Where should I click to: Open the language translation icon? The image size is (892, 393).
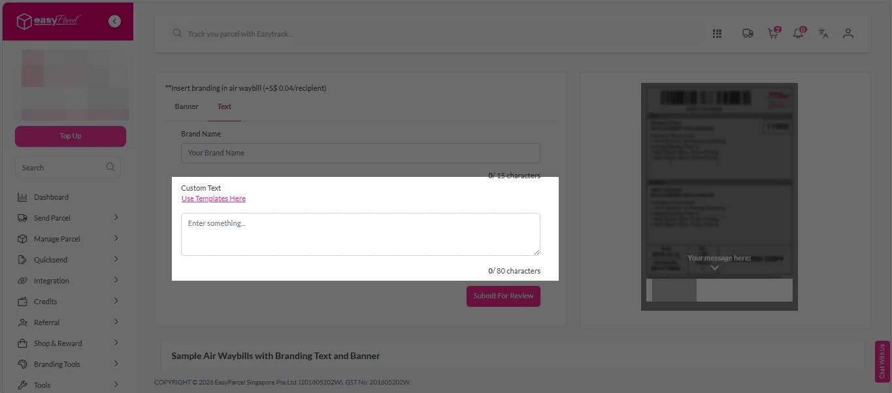coord(823,33)
